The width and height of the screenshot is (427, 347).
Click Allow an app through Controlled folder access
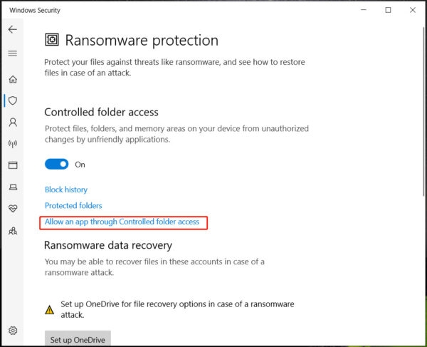click(122, 222)
